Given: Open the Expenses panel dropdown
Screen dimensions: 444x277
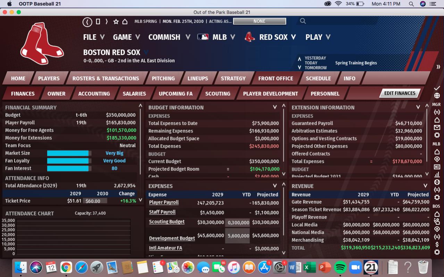Looking at the screenshot, I should (275, 186).
